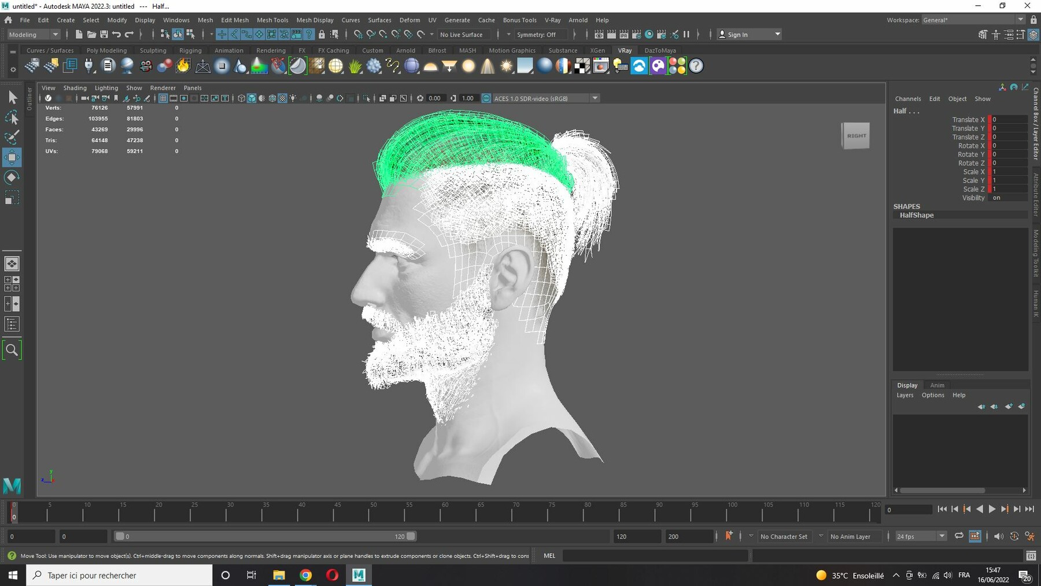Switch to the Poly Modeling shelf tab

pos(106,50)
